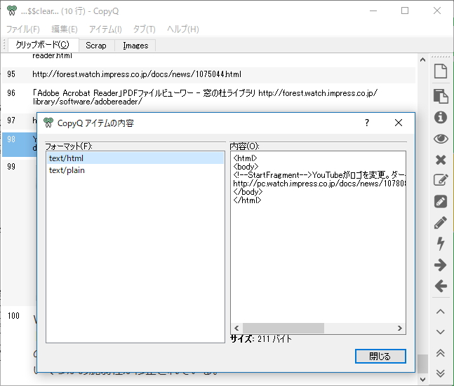Select item 95 forest.watch URL
Screen dimensions: 454x386
point(208,74)
